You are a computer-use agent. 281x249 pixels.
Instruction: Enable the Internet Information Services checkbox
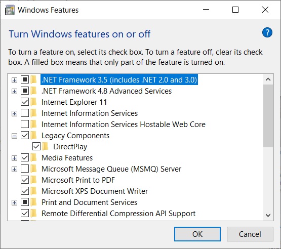[x=25, y=113]
